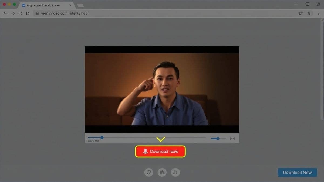Click the video playback progress slider
Viewport: 324px width, 182px height.
(x=102, y=138)
